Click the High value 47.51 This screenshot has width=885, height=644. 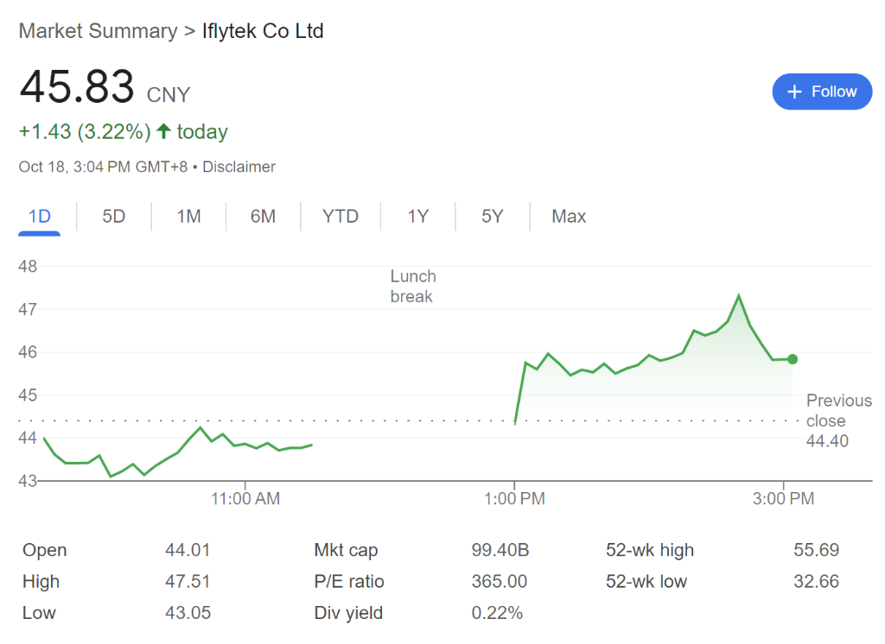tap(188, 581)
